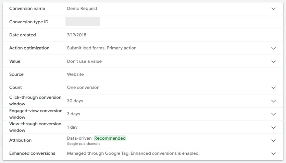This screenshot has width=286, height=163.
Task: Click the 'Action optimization' label
Action: coord(29,48)
